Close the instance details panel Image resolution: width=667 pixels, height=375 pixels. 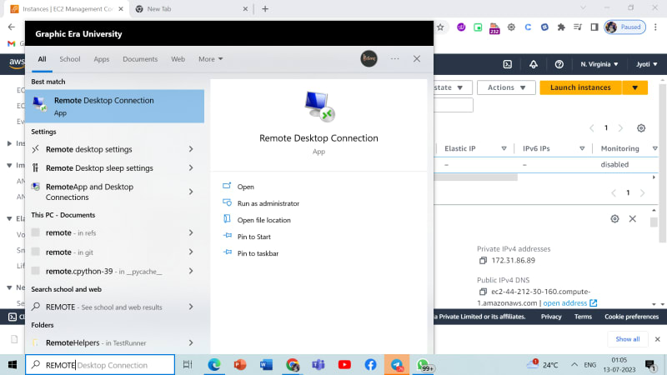[x=633, y=218]
